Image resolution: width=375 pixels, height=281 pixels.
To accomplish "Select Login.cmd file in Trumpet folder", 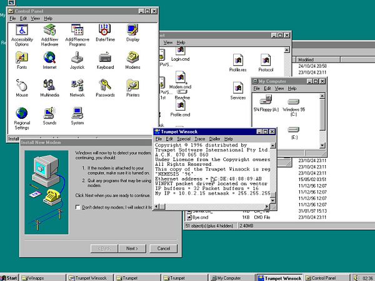I will coord(181,54).
